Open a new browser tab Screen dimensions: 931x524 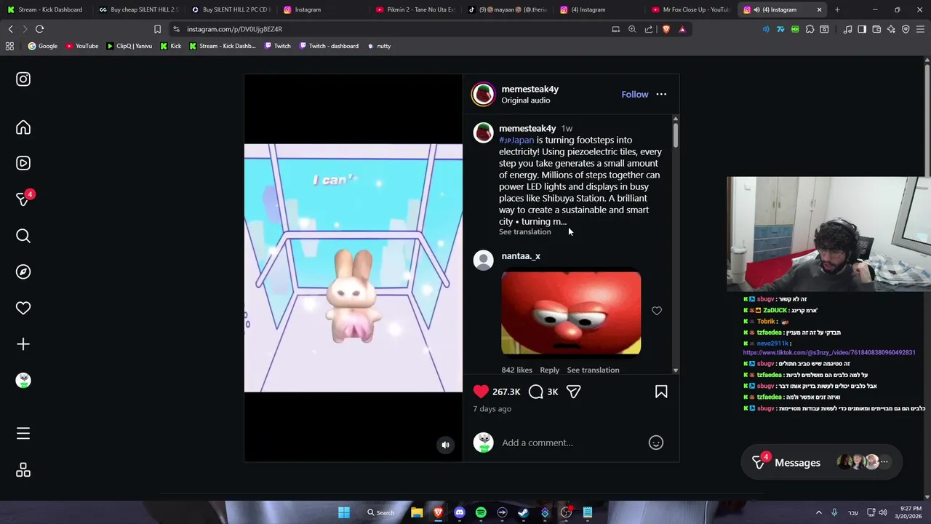click(837, 9)
